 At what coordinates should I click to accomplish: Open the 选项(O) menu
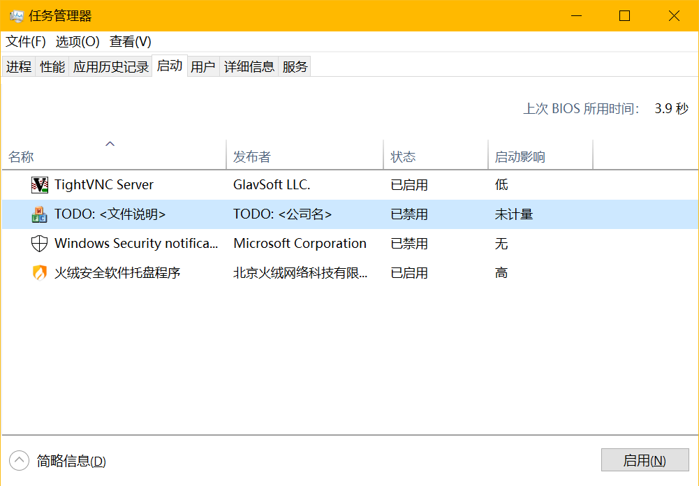click(x=78, y=42)
